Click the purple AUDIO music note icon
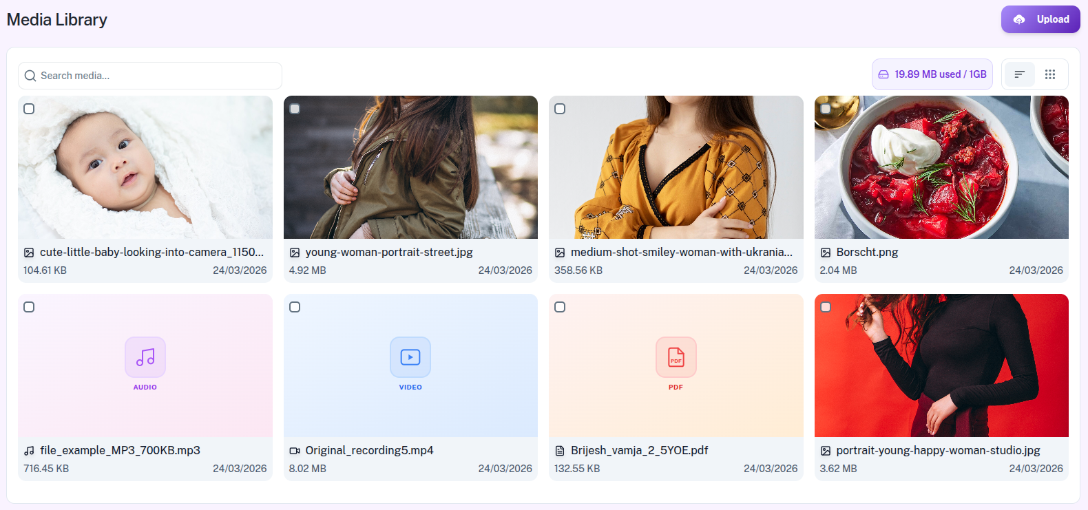 click(x=145, y=357)
